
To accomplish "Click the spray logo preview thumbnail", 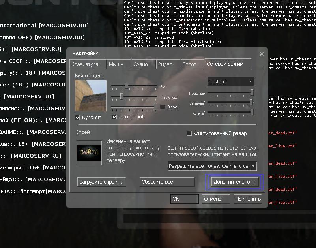I will (x=89, y=152).
